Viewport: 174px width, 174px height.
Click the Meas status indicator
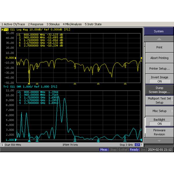(x=104, y=150)
